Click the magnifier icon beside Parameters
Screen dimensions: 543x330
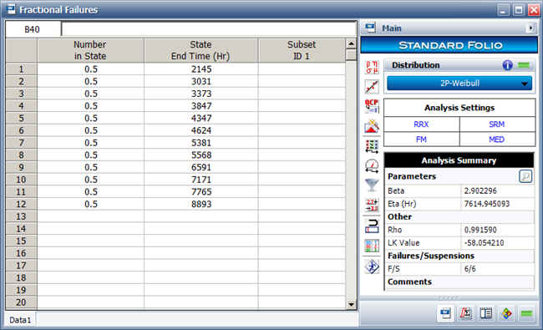click(x=525, y=176)
